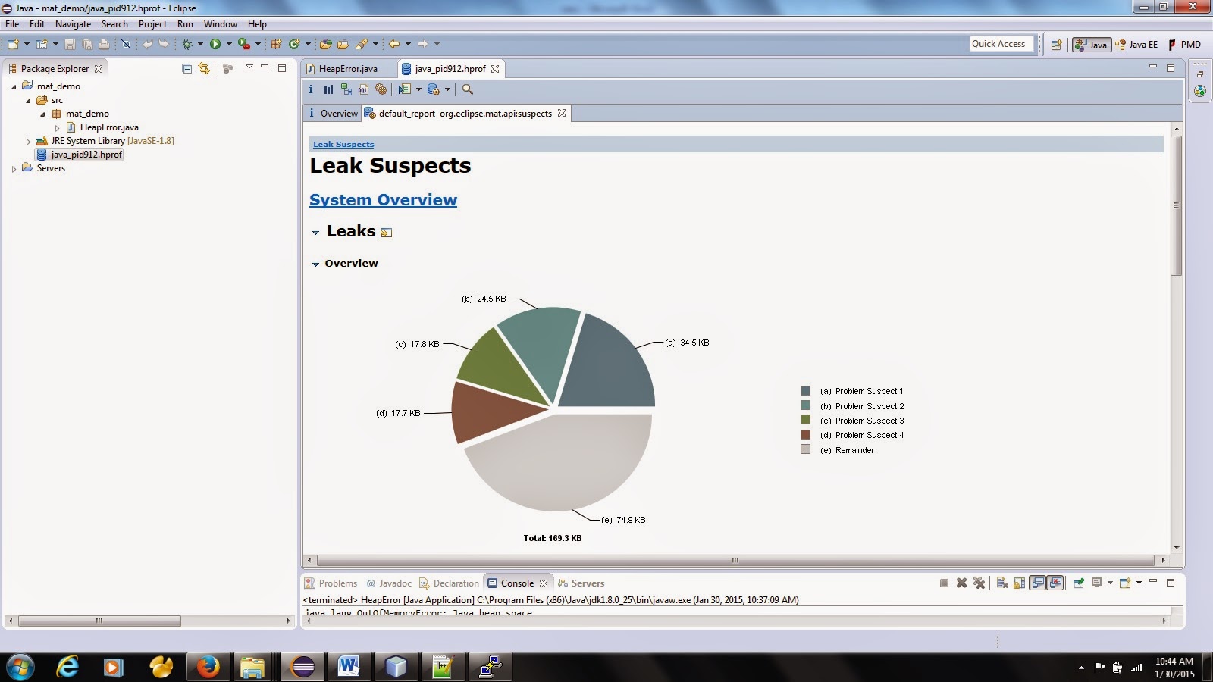
Task: Enable Scroll Lock in Console
Action: click(x=1019, y=583)
